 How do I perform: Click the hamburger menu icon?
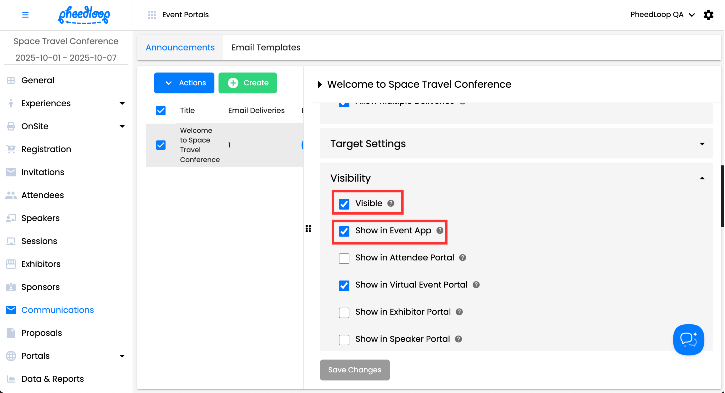click(x=25, y=15)
